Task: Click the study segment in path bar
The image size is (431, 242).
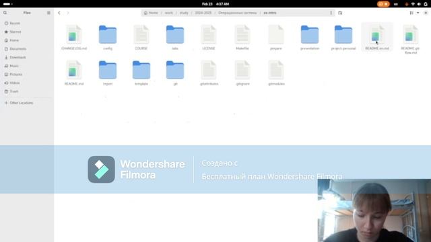Action: click(x=184, y=13)
